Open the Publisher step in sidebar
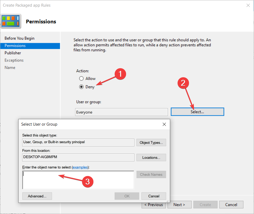 [13, 53]
